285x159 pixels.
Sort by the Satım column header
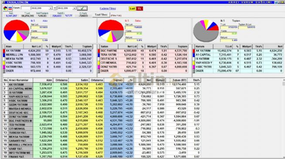click(x=78, y=80)
